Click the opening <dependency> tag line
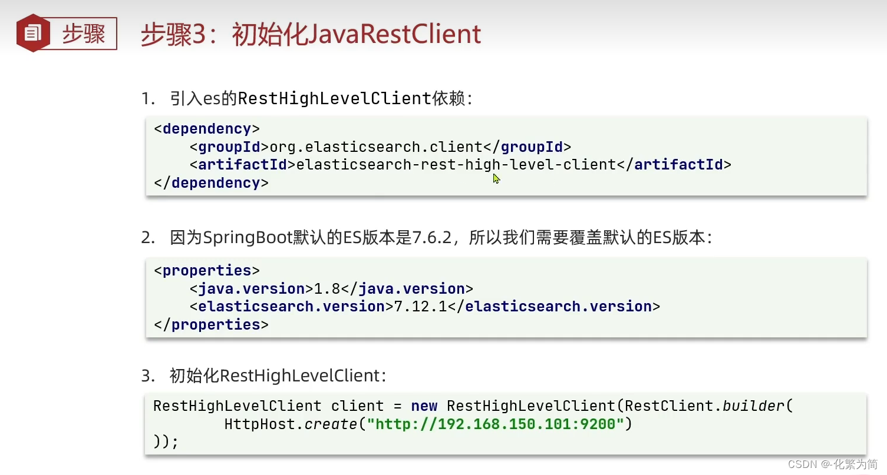Image resolution: width=887 pixels, height=475 pixels. point(207,129)
